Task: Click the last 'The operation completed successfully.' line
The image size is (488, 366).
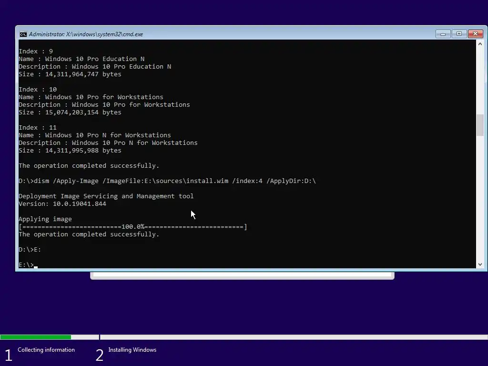Action: coord(89,234)
